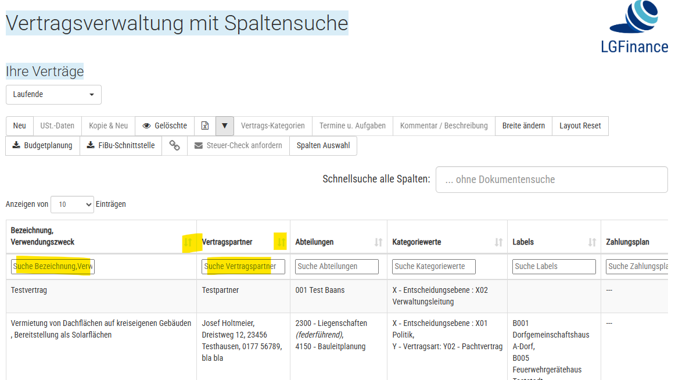Viewport: 693px width, 380px height.
Task: Click the Layout Reset button
Action: pos(580,126)
